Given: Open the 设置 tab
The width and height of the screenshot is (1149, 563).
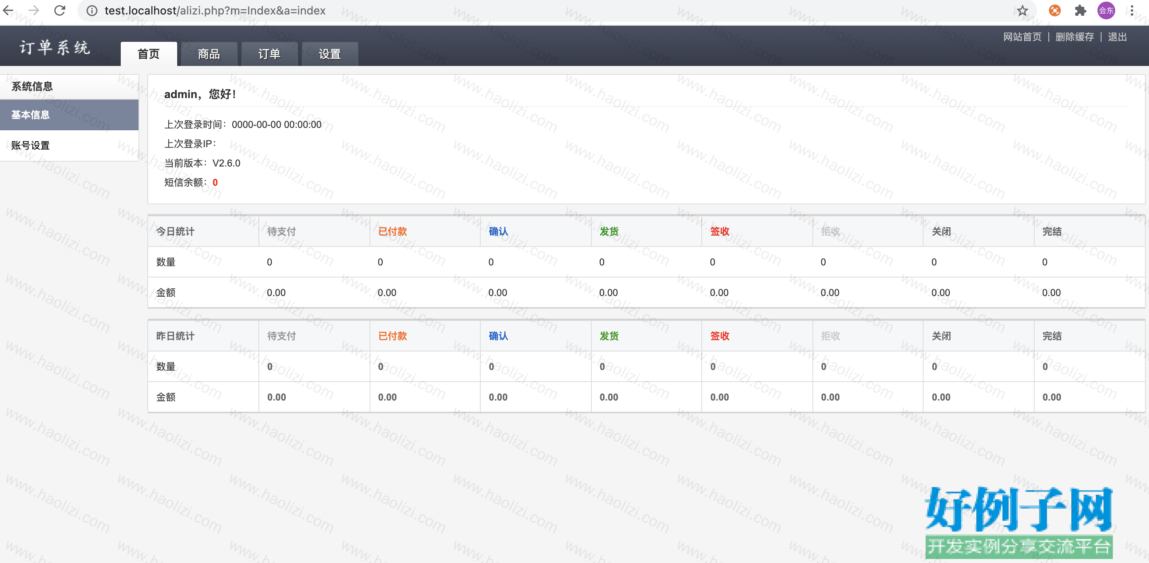Looking at the screenshot, I should pyautogui.click(x=330, y=54).
